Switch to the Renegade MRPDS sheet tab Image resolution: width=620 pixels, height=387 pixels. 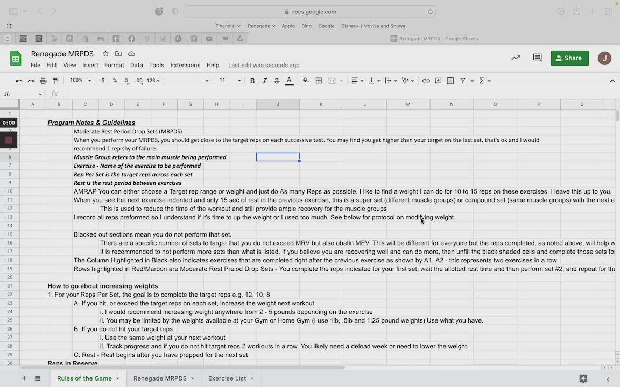[160, 378]
